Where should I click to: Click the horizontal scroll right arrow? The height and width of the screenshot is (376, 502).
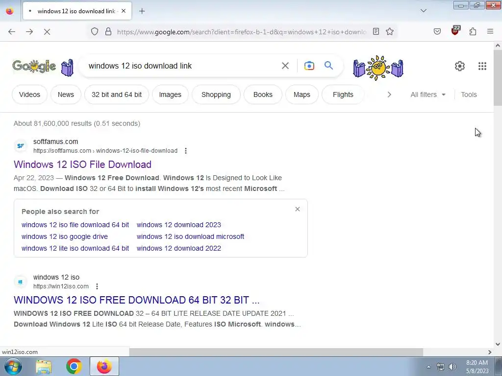click(490, 352)
